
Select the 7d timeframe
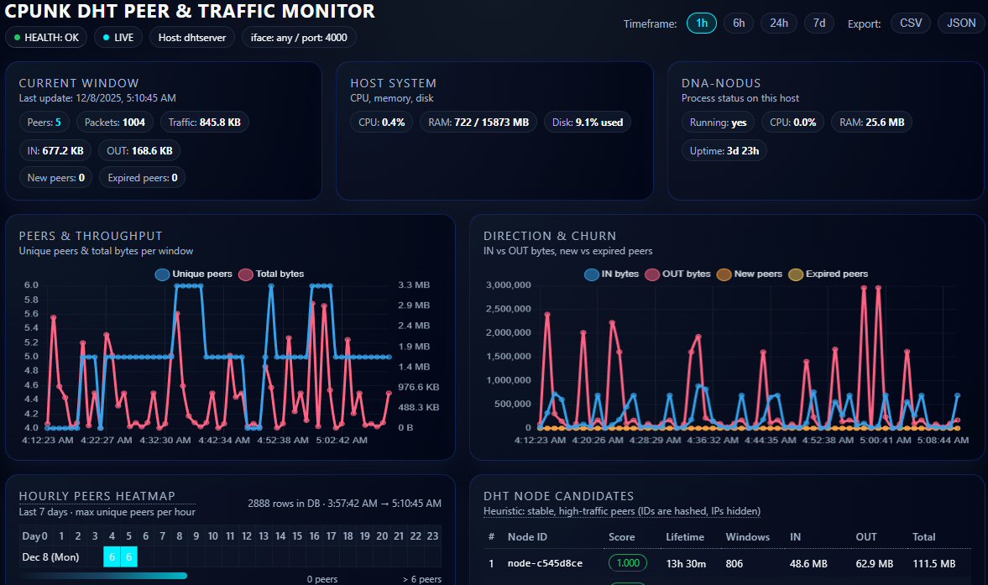click(x=818, y=24)
